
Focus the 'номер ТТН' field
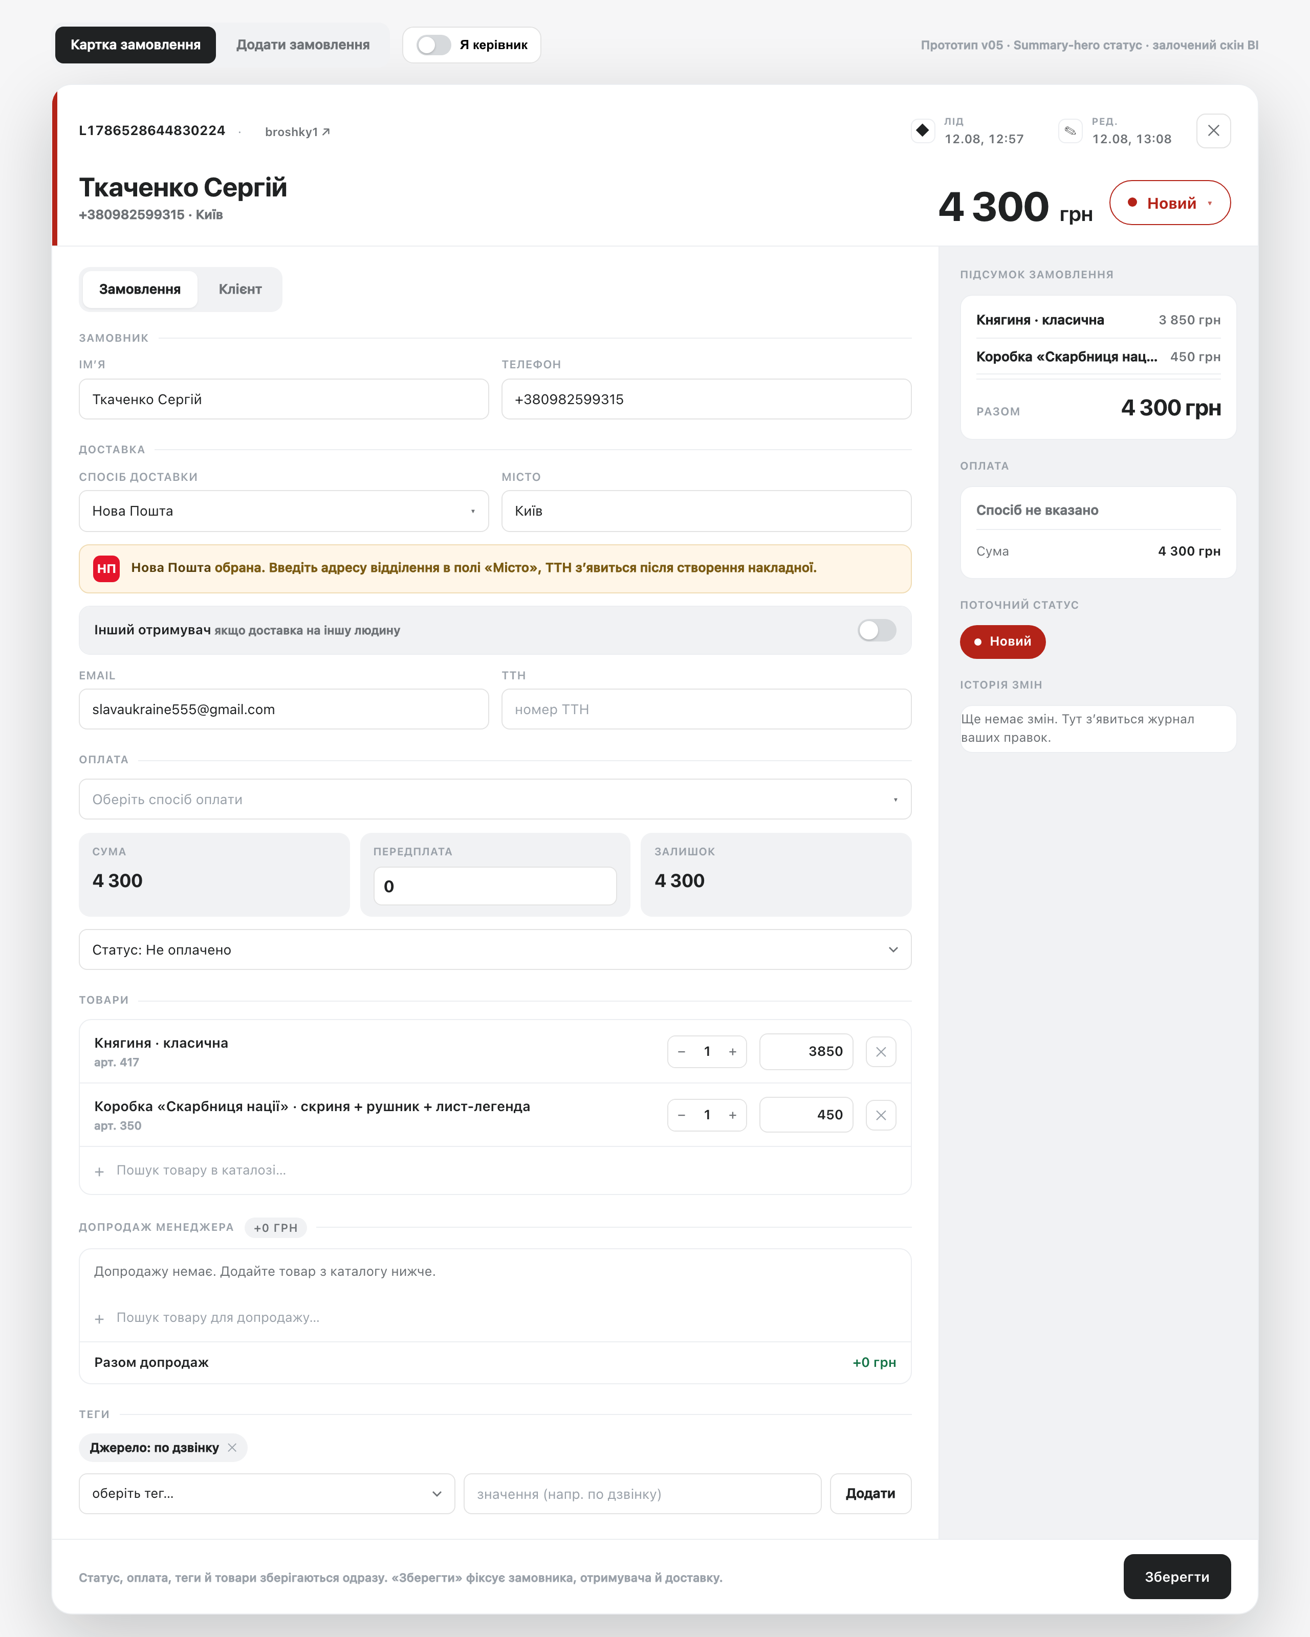(706, 709)
